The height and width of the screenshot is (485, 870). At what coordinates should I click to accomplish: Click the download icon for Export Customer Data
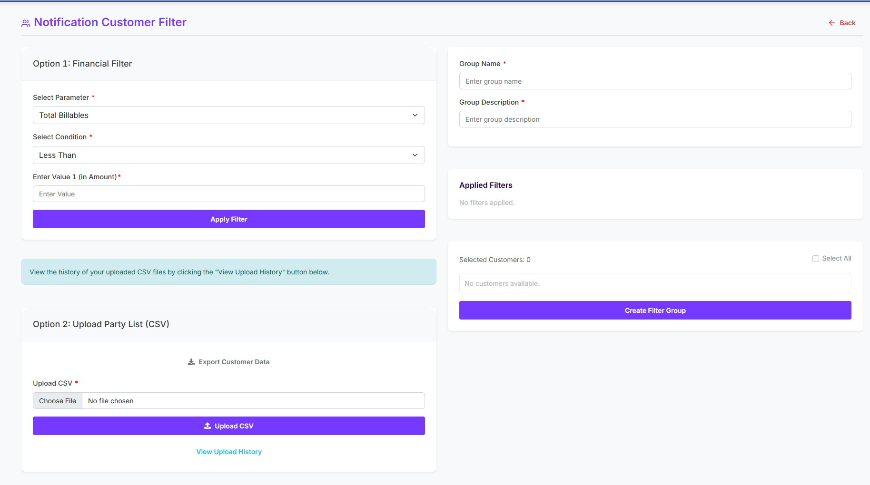(191, 362)
